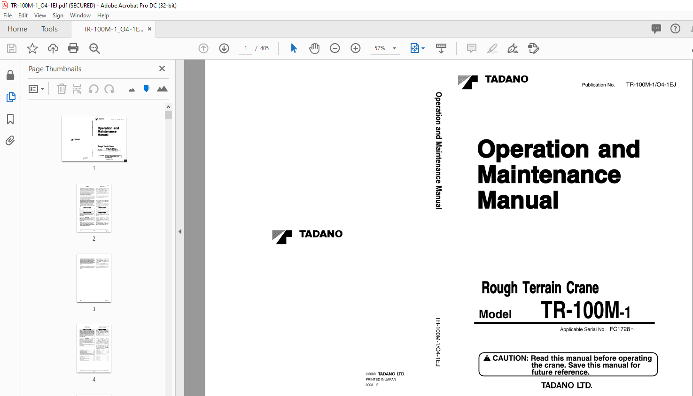Click the Save file icon
Image resolution: width=693 pixels, height=396 pixels.
point(12,48)
